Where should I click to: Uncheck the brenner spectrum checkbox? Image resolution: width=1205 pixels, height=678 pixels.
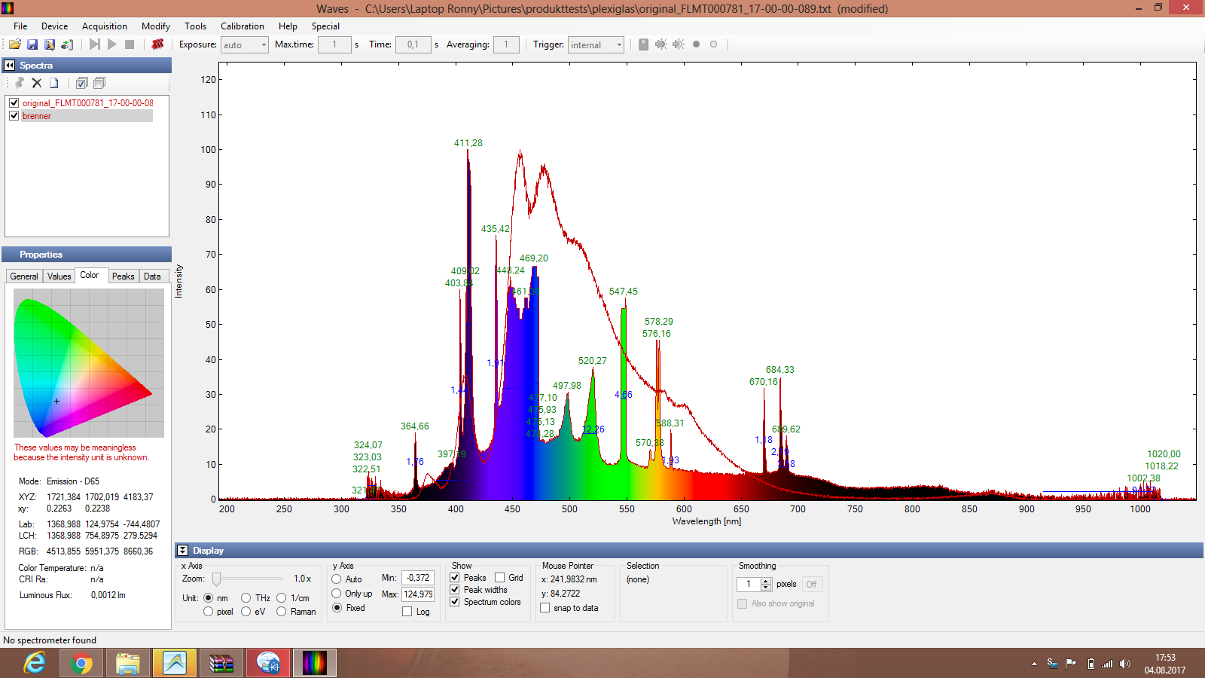pyautogui.click(x=14, y=116)
